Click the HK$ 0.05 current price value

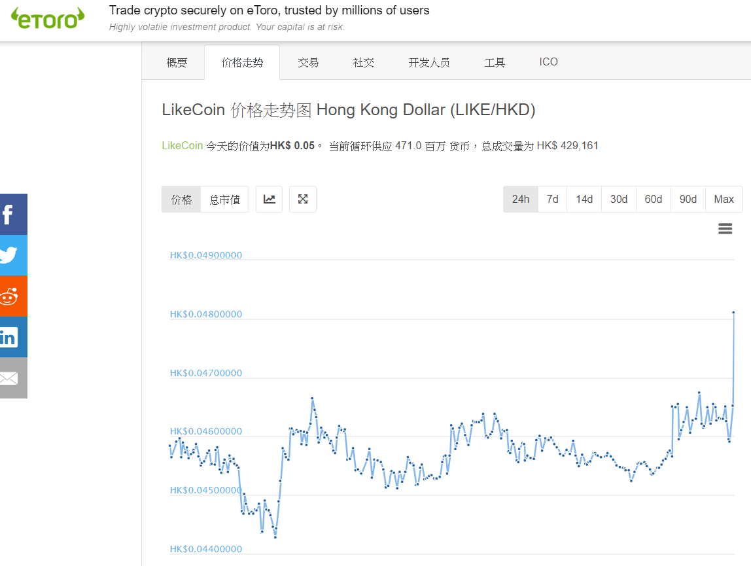coord(292,146)
